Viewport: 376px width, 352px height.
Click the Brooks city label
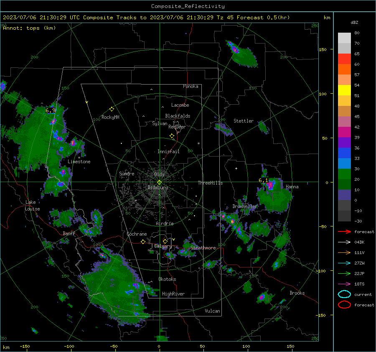[x=297, y=293]
